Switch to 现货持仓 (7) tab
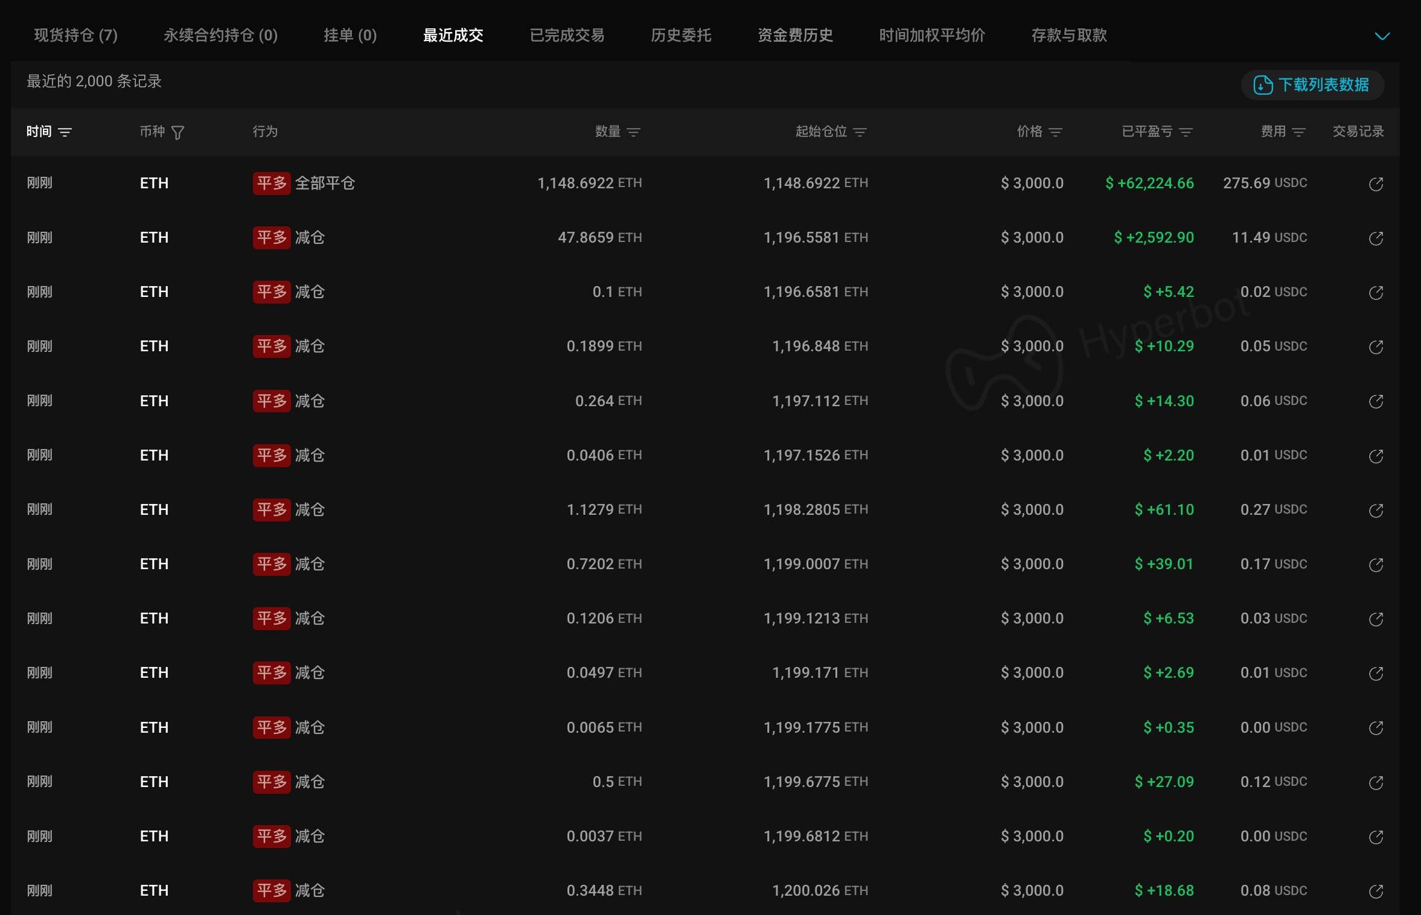Viewport: 1421px width, 915px height. [75, 36]
